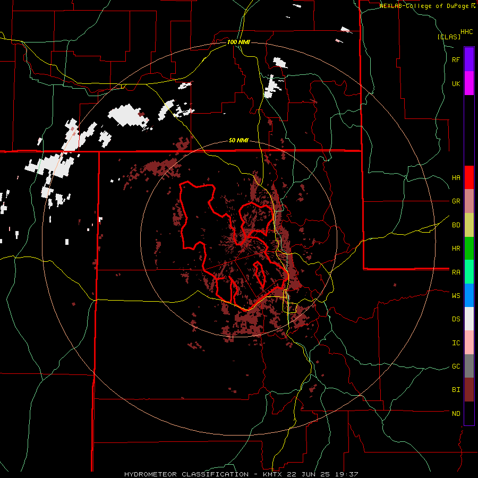478x478 pixels.
Task: Click the 'HYDROMETEOR CLASSIFICATION' title text
Action: [x=186, y=474]
